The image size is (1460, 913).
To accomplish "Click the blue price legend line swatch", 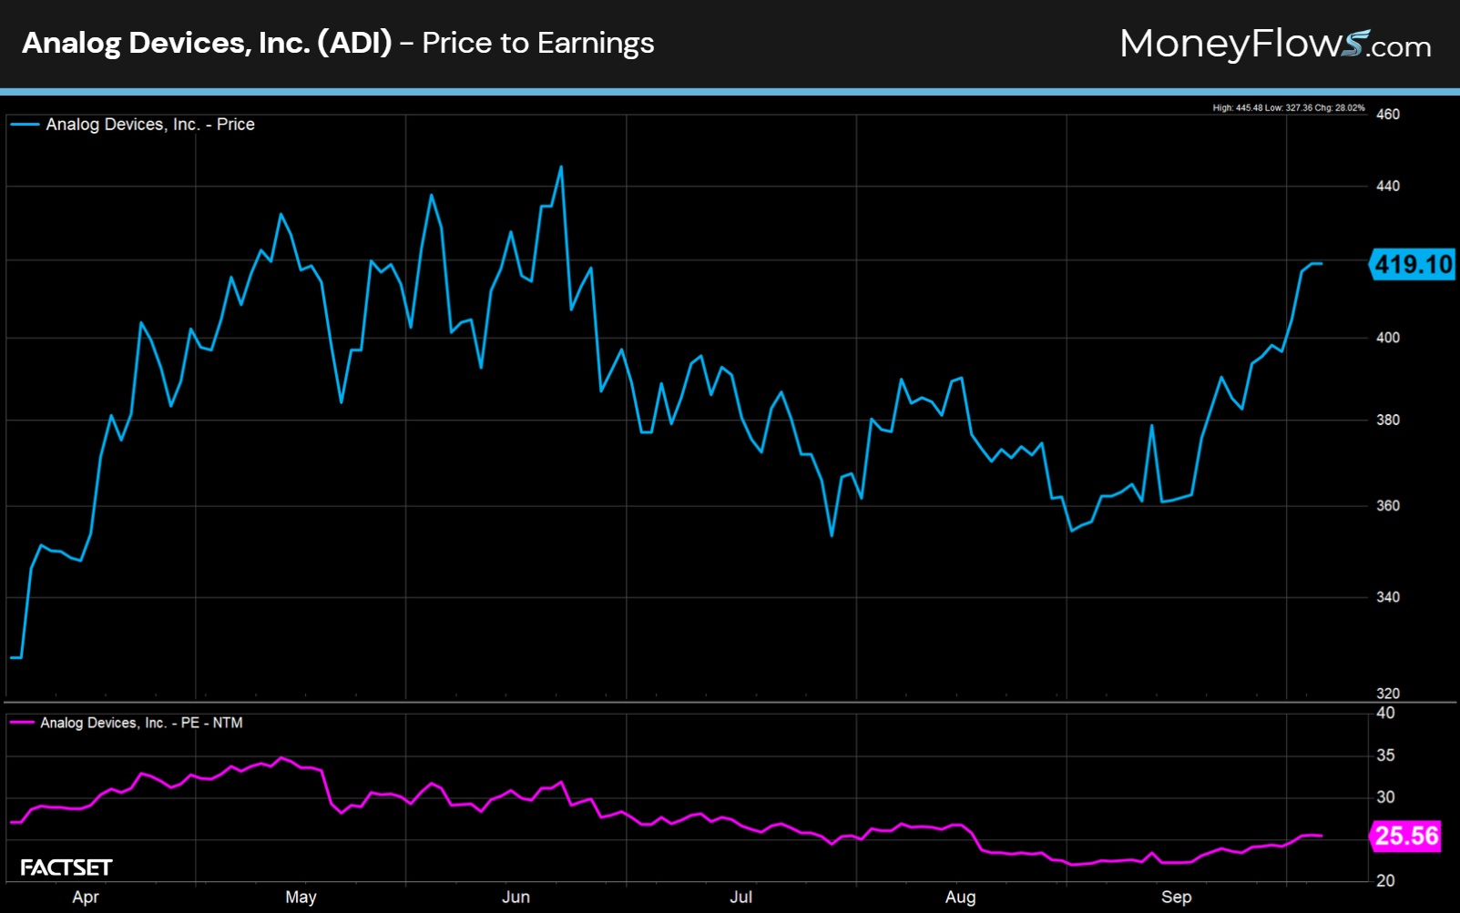I will click(25, 125).
